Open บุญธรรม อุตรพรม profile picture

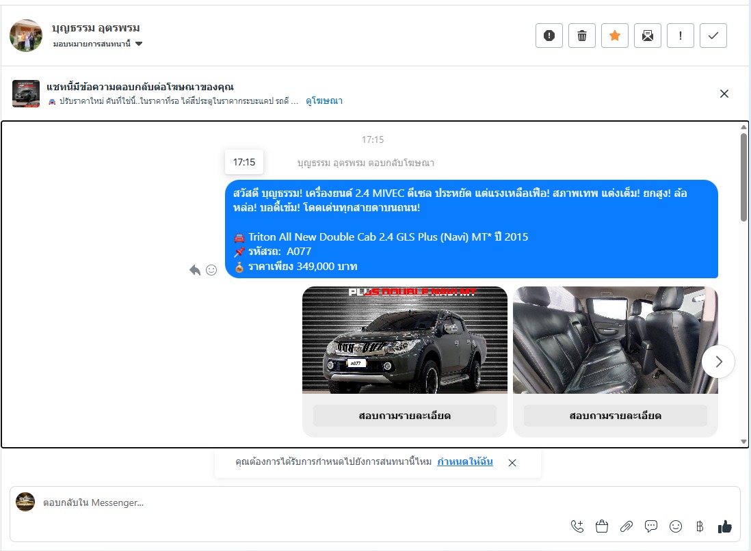[26, 36]
